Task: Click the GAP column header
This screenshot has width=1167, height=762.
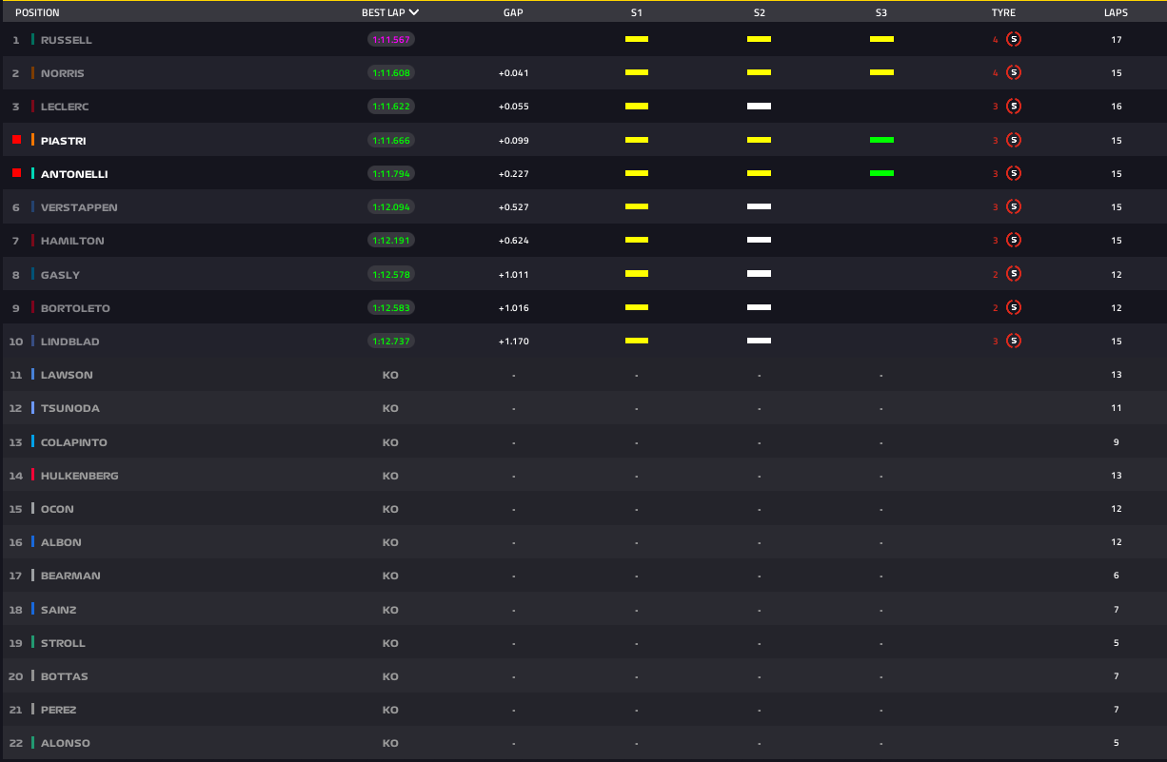Action: coord(513,13)
